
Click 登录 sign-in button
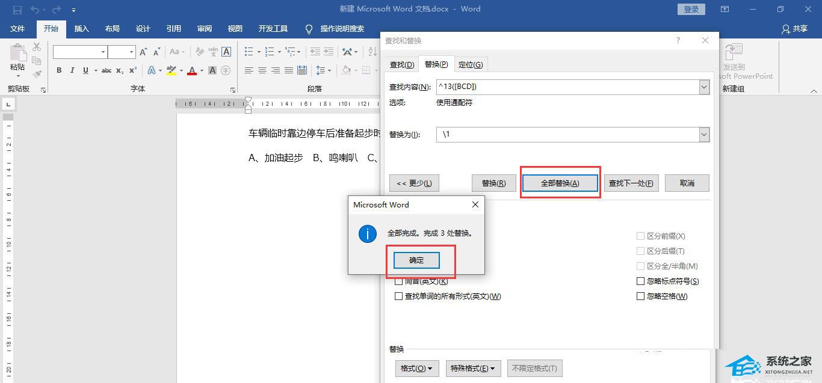[x=692, y=9]
